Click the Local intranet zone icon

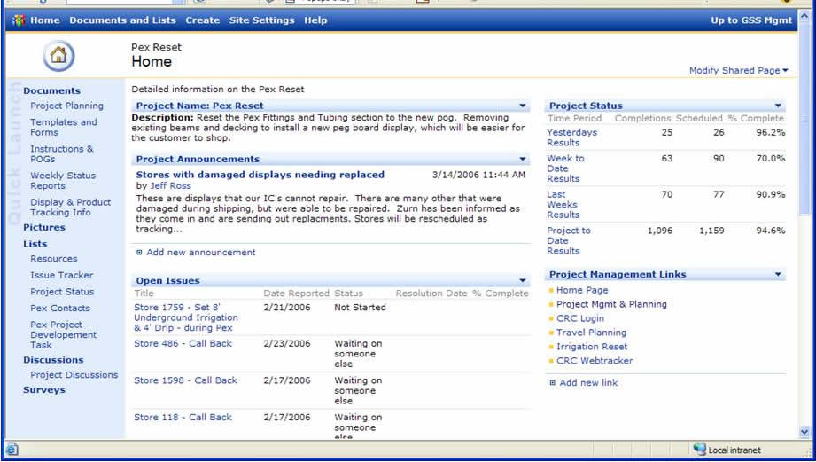click(699, 450)
